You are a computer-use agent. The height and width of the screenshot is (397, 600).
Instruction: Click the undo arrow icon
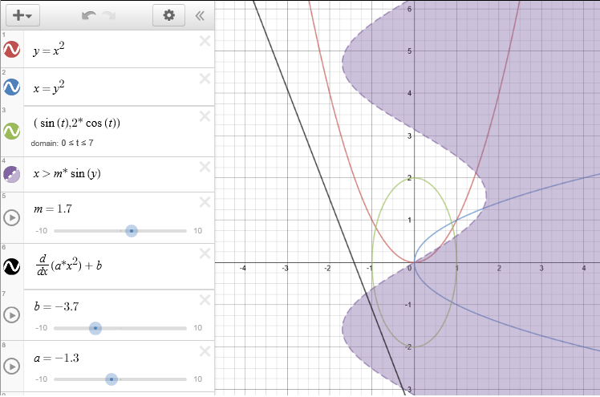[x=88, y=15]
